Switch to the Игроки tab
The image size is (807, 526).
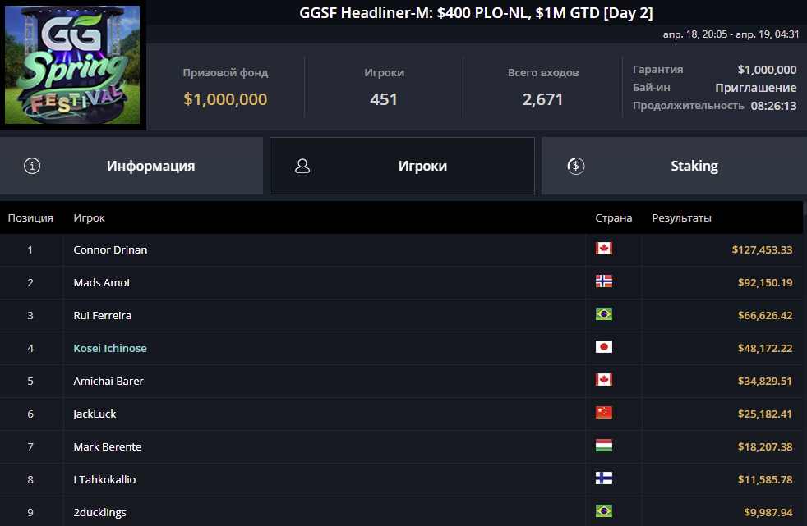[402, 166]
